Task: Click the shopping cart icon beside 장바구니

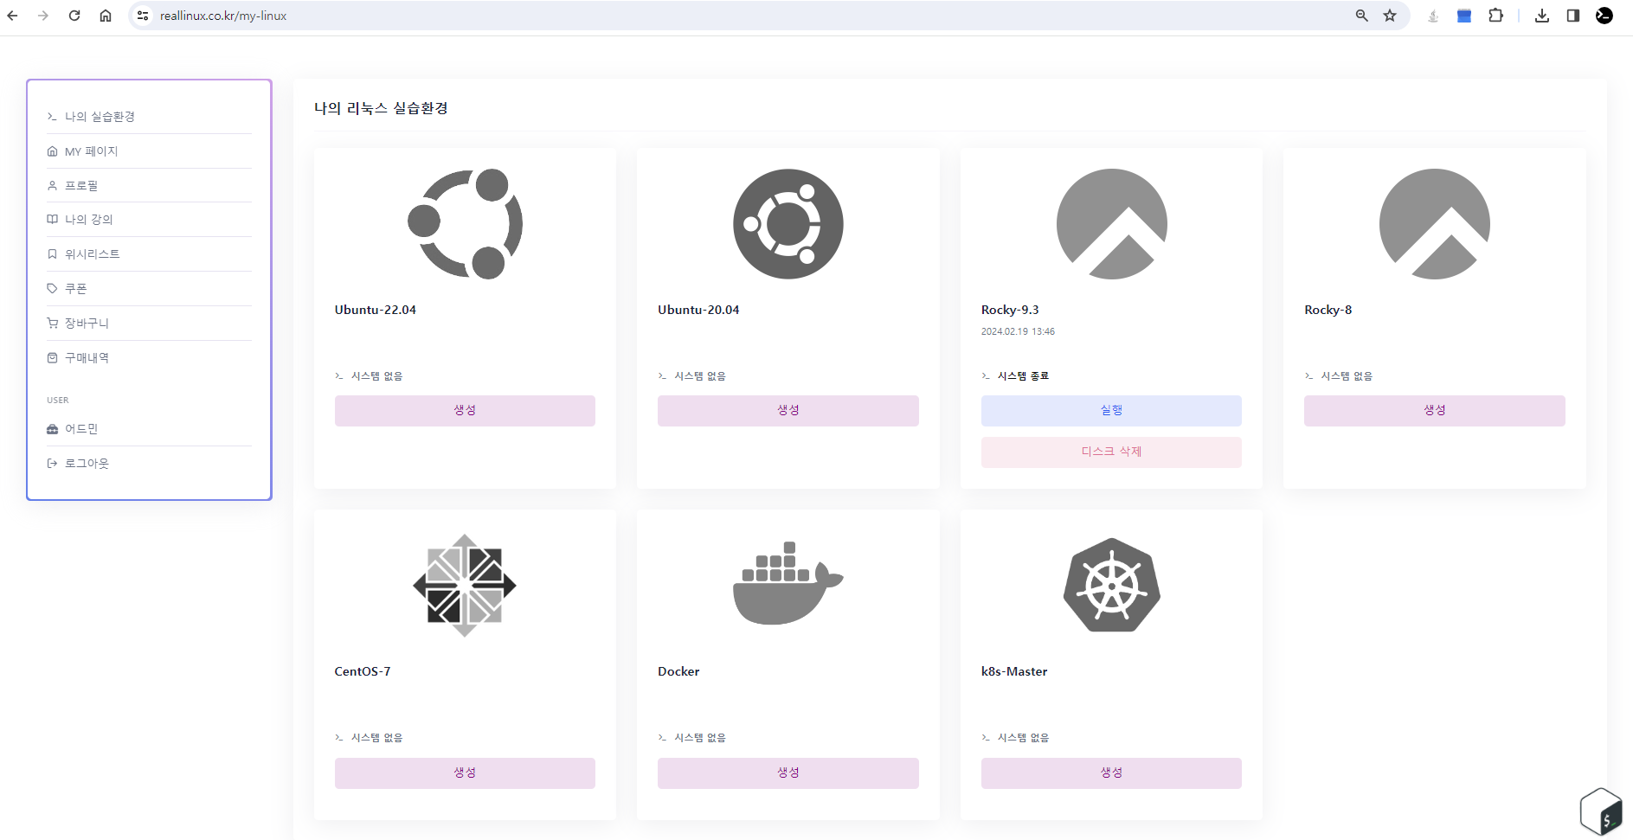Action: pyautogui.click(x=52, y=324)
